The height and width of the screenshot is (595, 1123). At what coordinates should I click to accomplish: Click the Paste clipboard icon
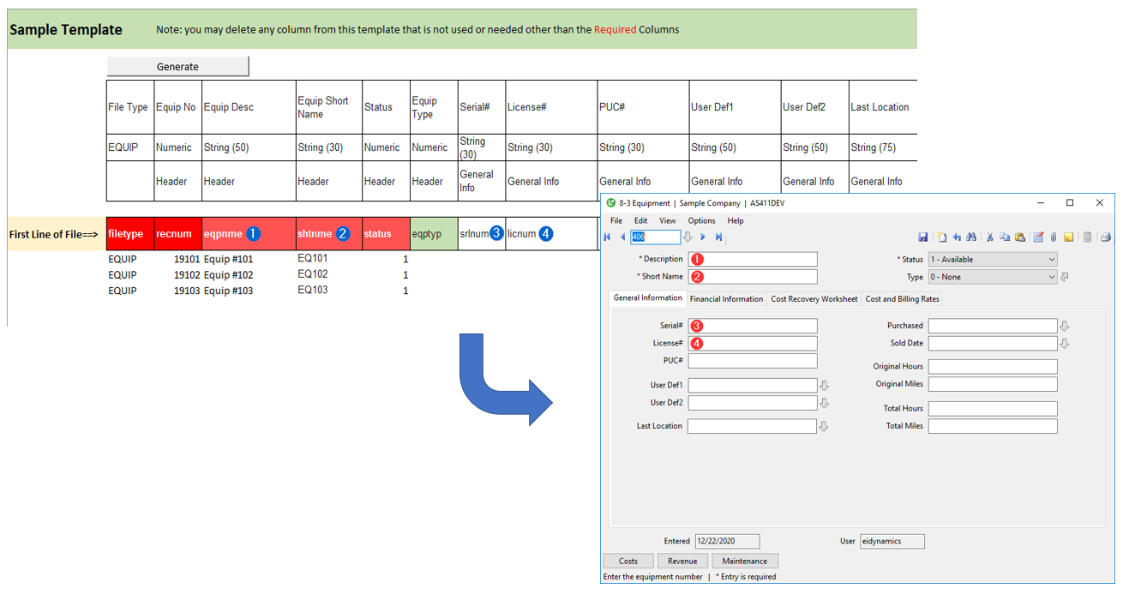point(1020,237)
